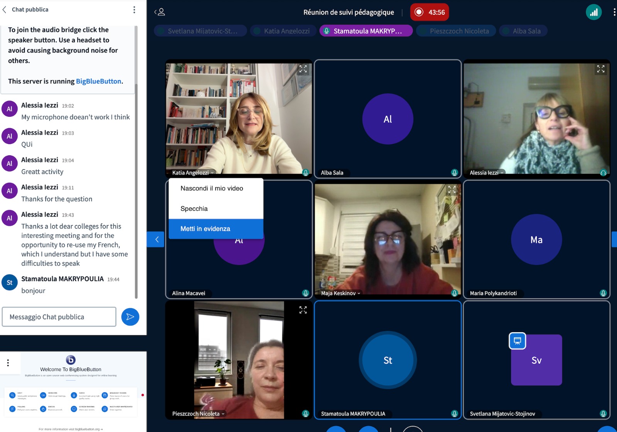The width and height of the screenshot is (617, 432).
Task: Expand Pieszczoch Nicoleta name dropdown
Action: (x=198, y=414)
